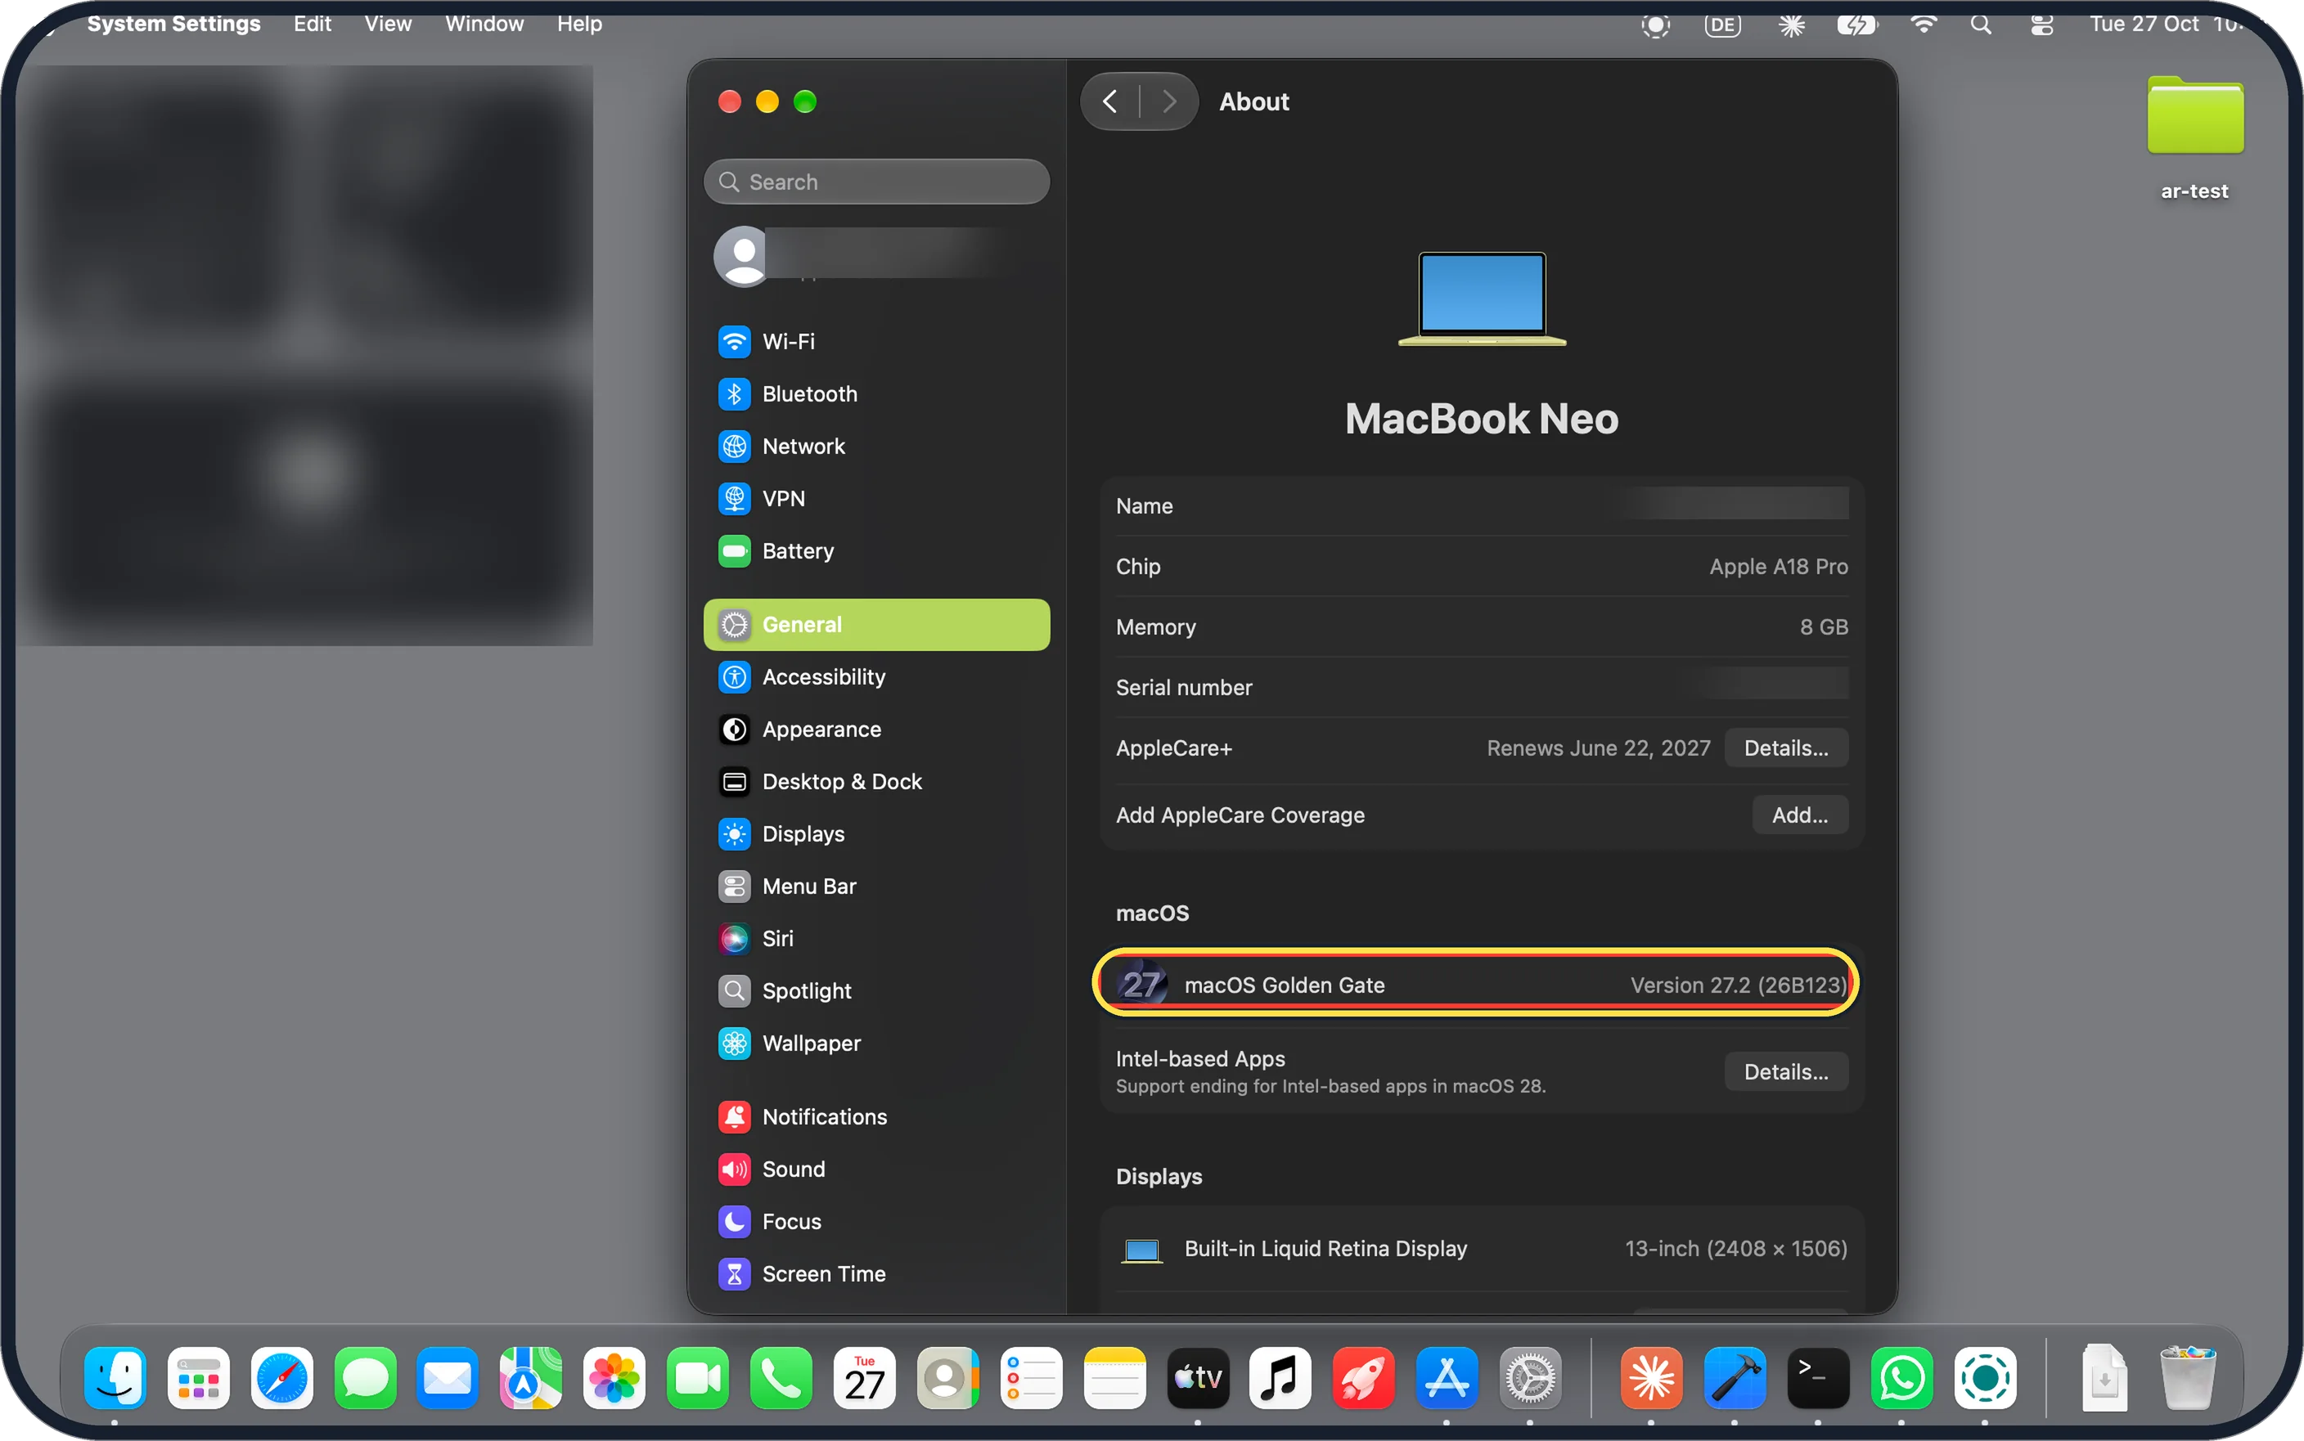Click the forward navigation chevron
The image size is (2304, 1441).
1170,101
